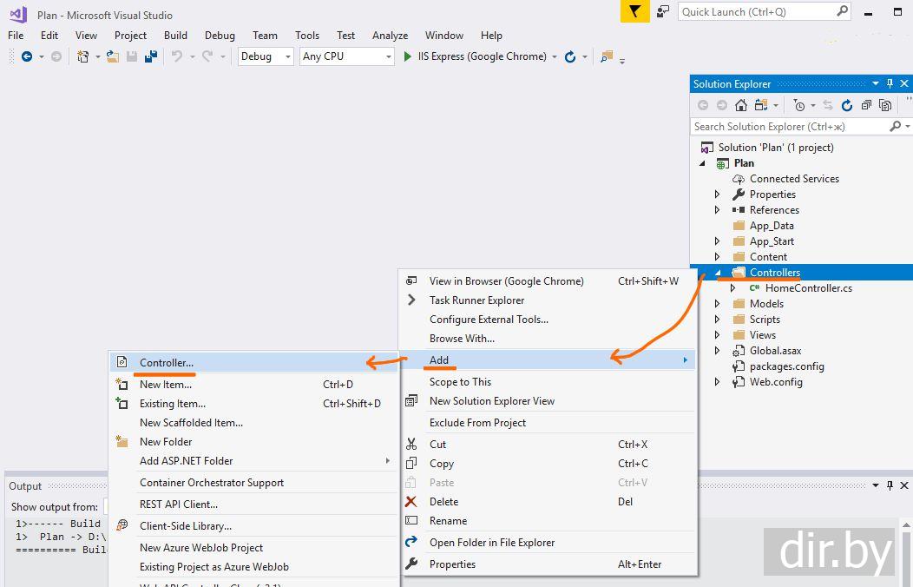
Task: Expand the Models folder node
Action: pos(717,304)
